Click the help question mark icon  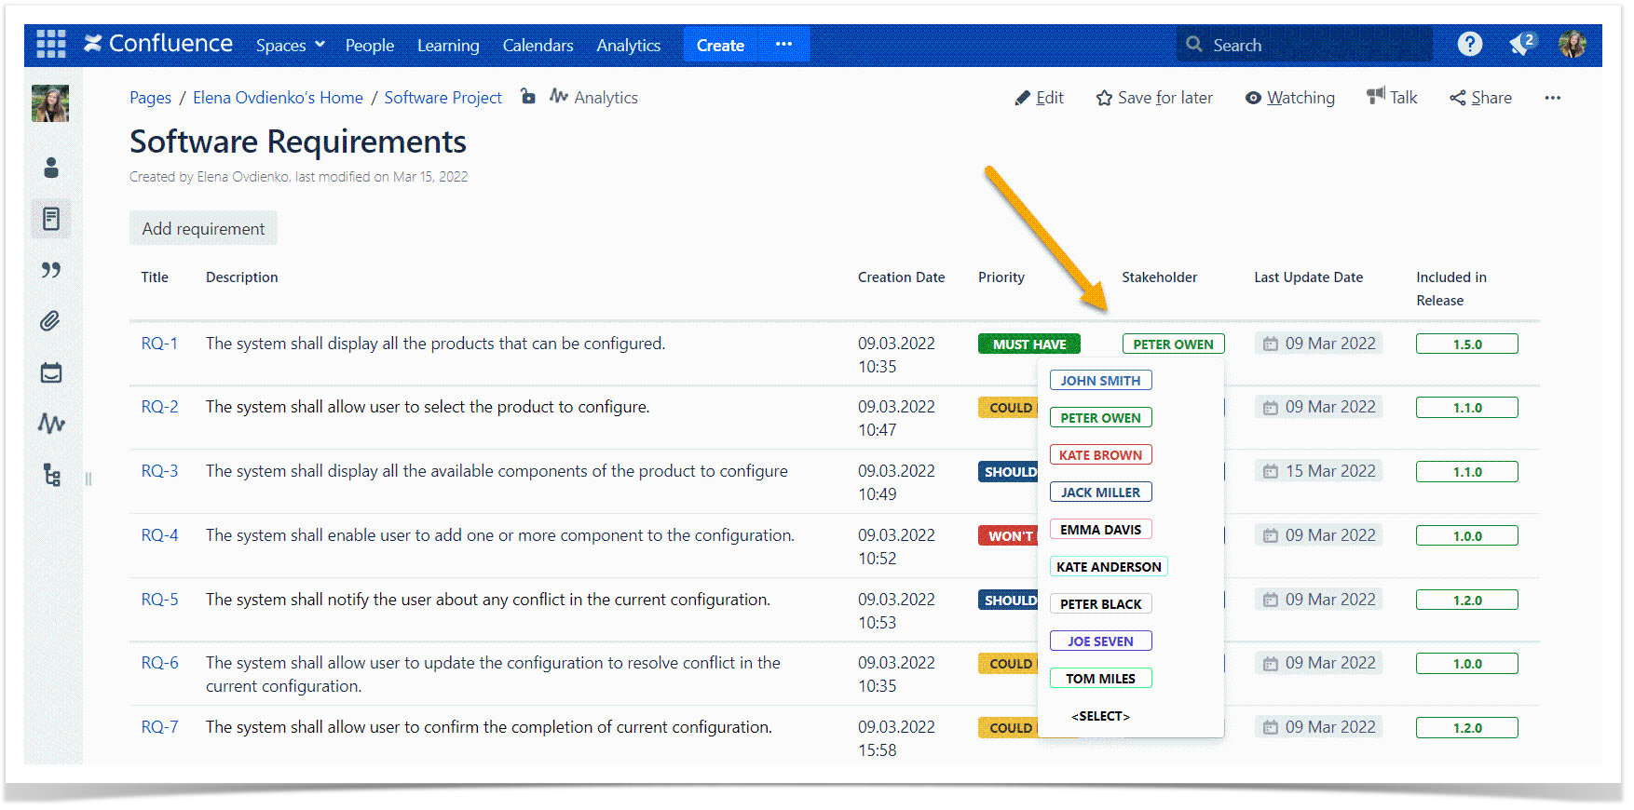1469,44
